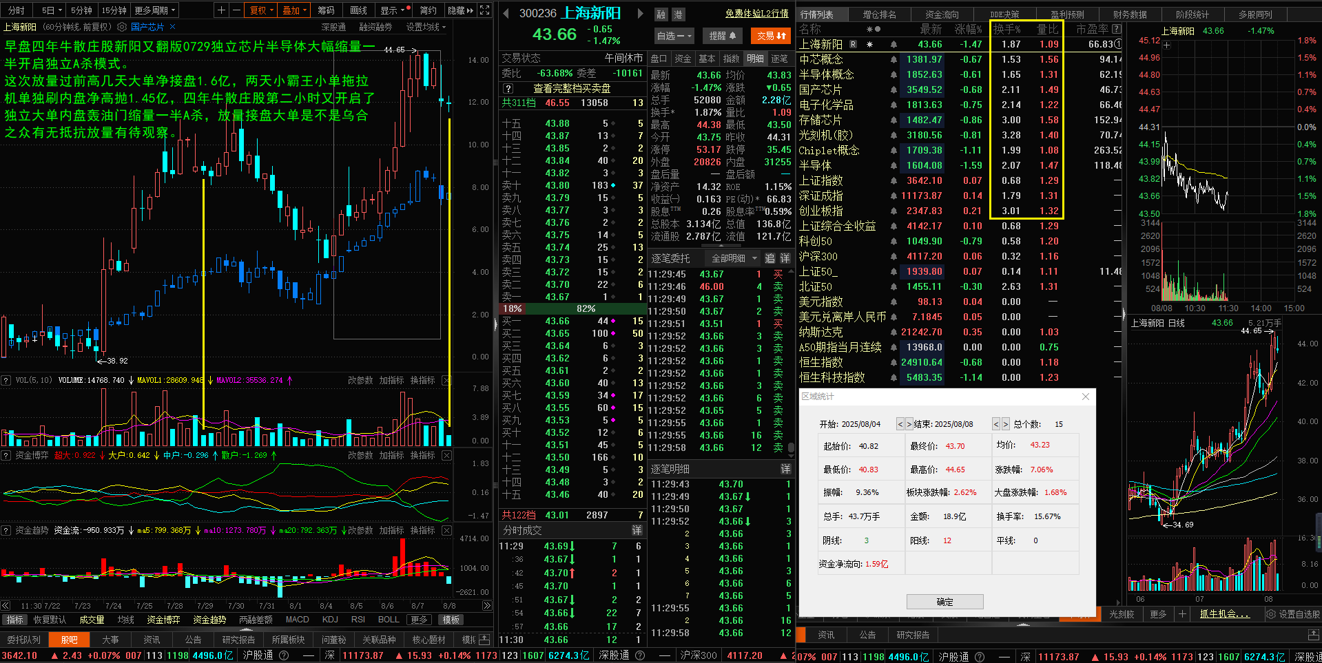
Task: Switch to 增仓排名 tab
Action: [x=880, y=14]
